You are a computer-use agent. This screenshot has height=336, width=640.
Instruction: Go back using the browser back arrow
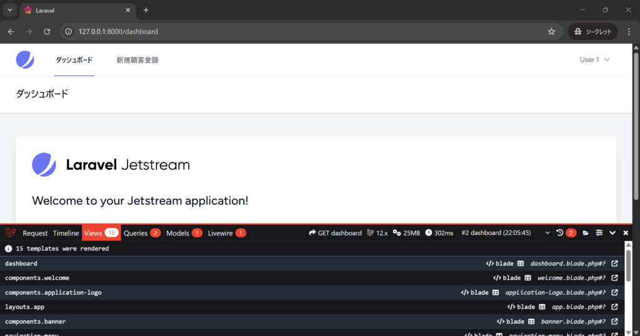pos(11,31)
